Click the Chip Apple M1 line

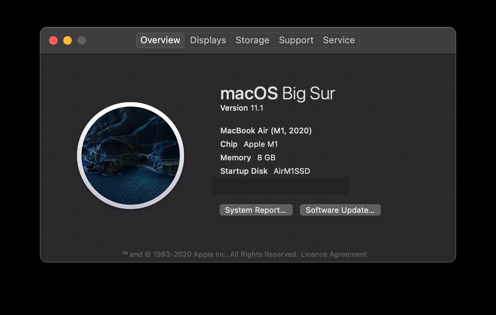tap(249, 144)
